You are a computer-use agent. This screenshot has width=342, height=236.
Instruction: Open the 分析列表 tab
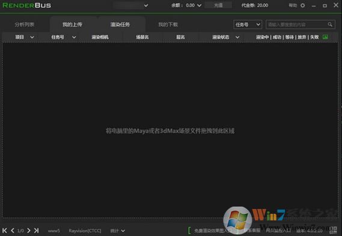click(25, 25)
